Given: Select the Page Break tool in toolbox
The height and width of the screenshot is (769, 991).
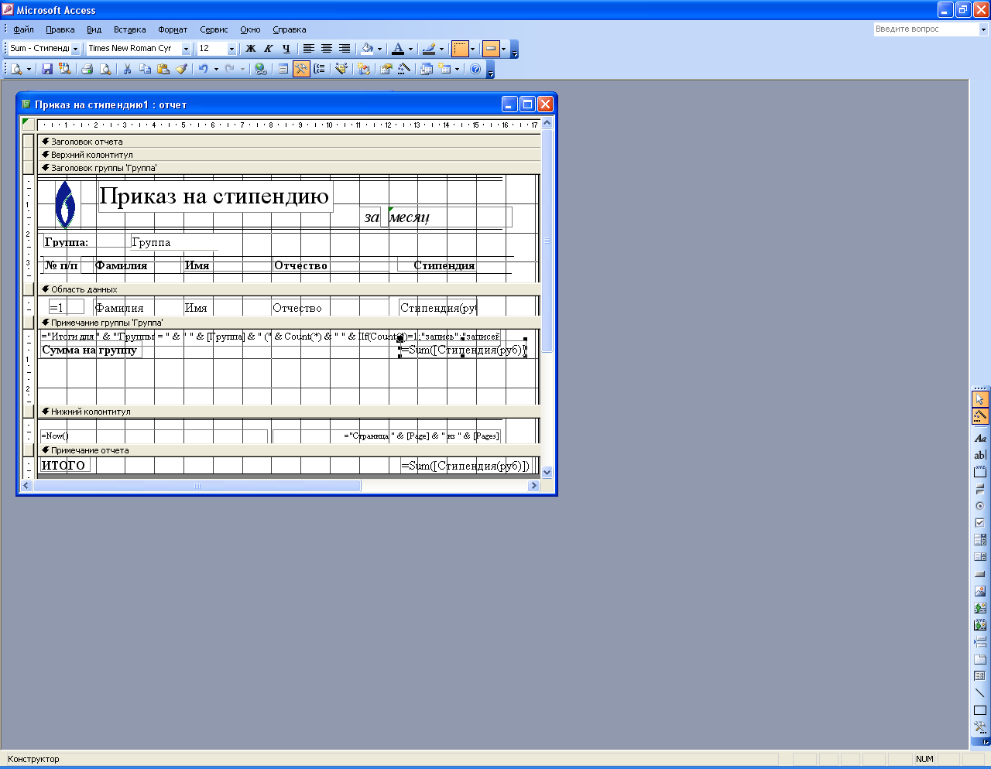Looking at the screenshot, I should pyautogui.click(x=980, y=642).
